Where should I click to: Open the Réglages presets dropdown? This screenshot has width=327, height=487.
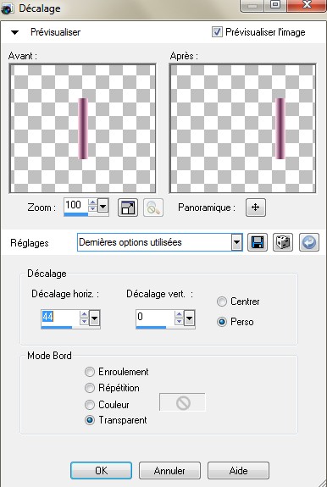[236, 242]
